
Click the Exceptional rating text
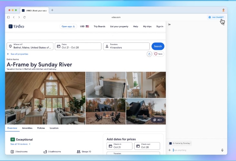[x=24, y=139]
